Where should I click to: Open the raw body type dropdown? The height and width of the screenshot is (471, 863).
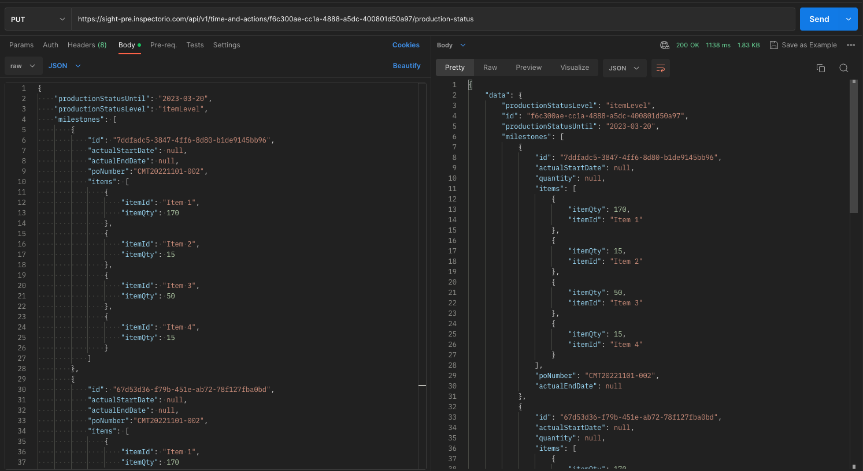pos(23,66)
